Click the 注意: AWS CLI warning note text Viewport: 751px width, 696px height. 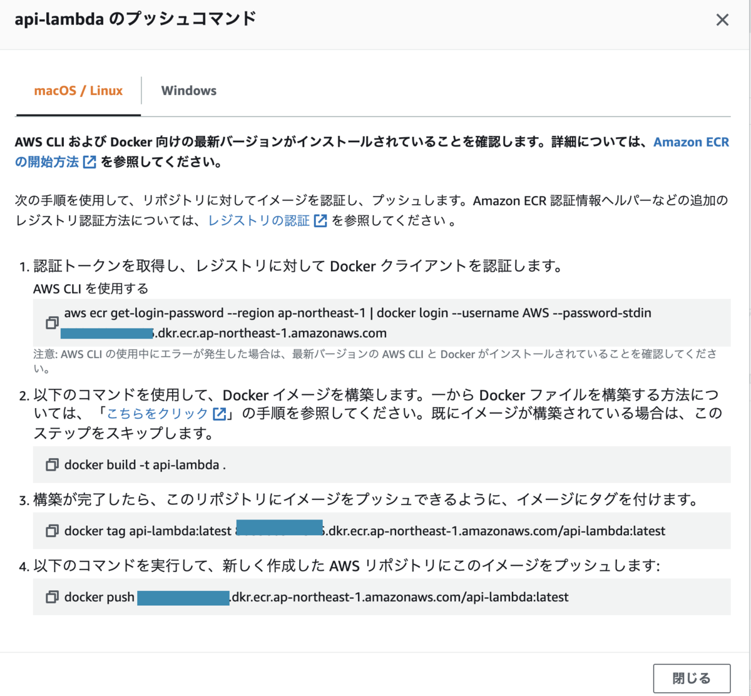(375, 361)
